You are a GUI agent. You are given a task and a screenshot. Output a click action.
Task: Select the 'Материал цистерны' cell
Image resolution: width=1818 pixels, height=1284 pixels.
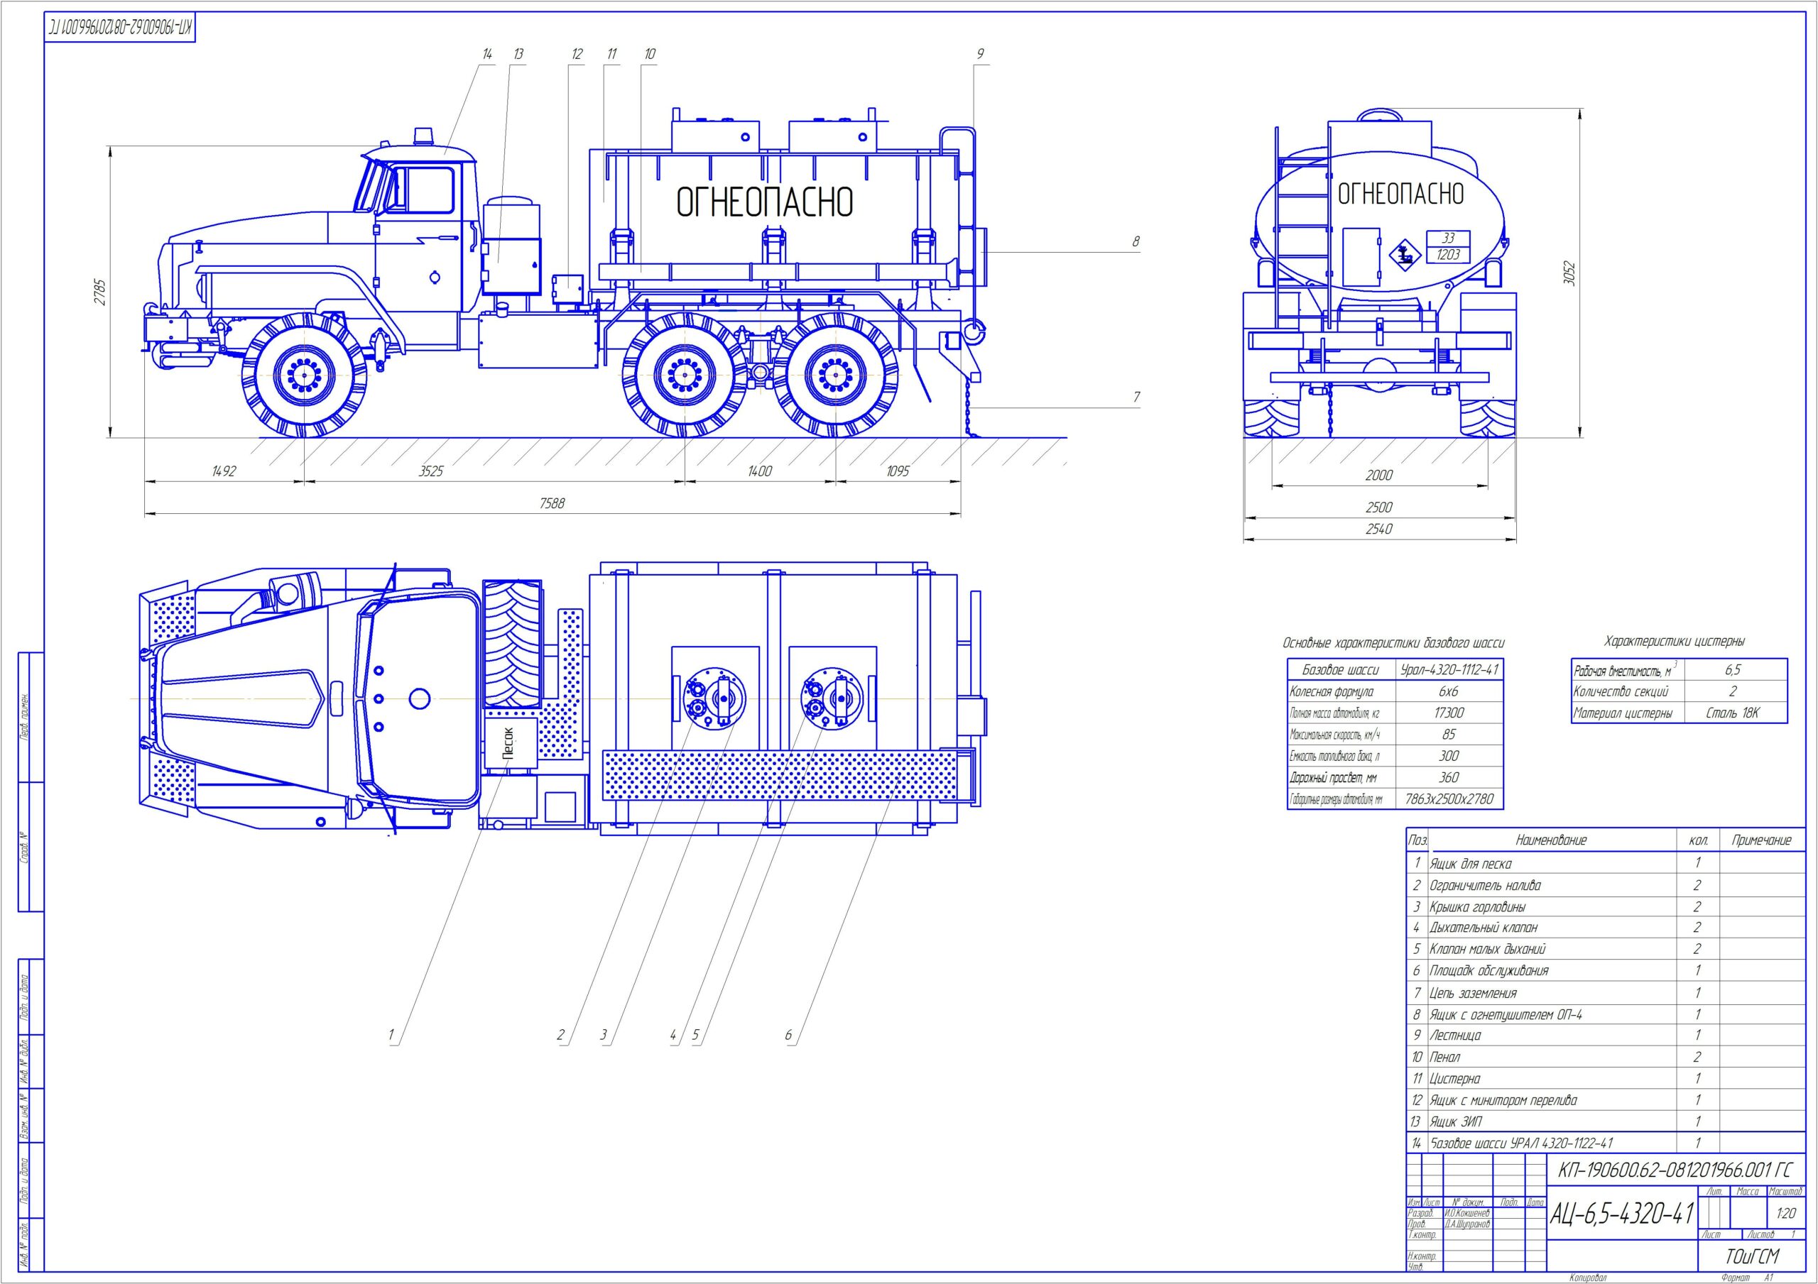pos(1627,713)
